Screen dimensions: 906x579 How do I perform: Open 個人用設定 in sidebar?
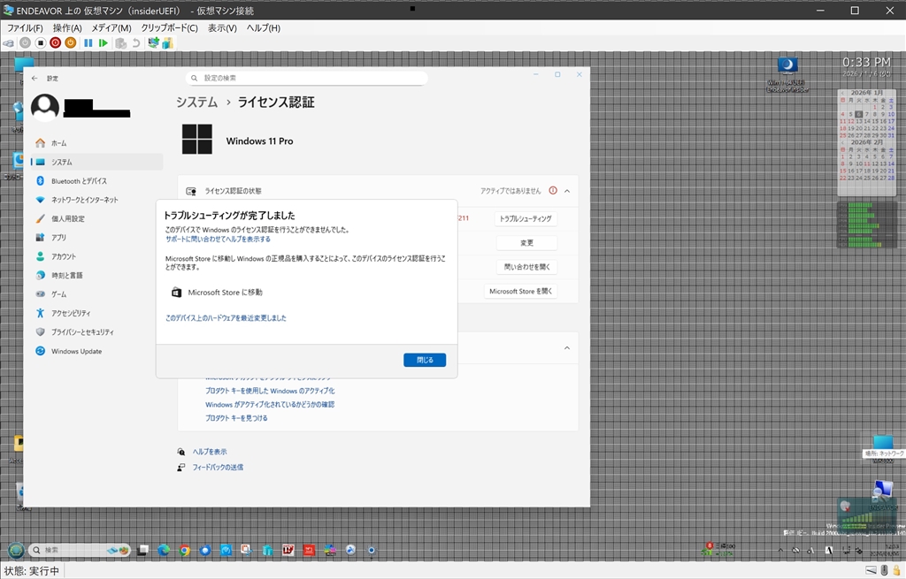click(x=96, y=219)
